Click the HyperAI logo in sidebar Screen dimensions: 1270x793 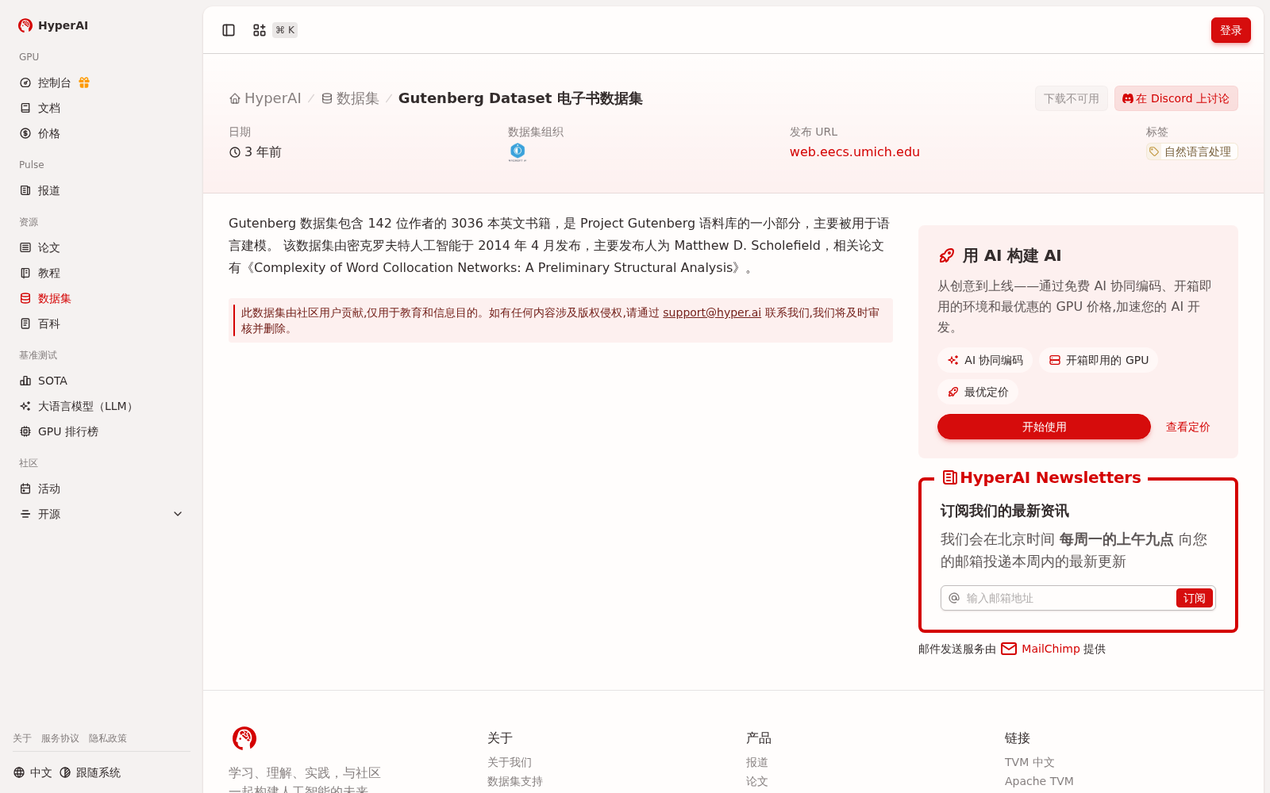pos(52,25)
